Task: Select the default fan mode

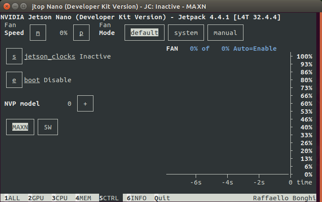Action: coord(144,33)
